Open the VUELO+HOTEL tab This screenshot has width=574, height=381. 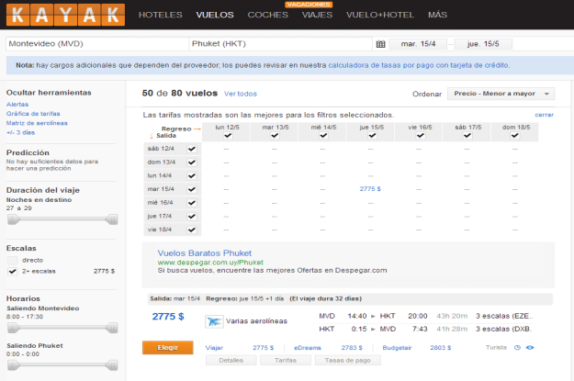[380, 15]
